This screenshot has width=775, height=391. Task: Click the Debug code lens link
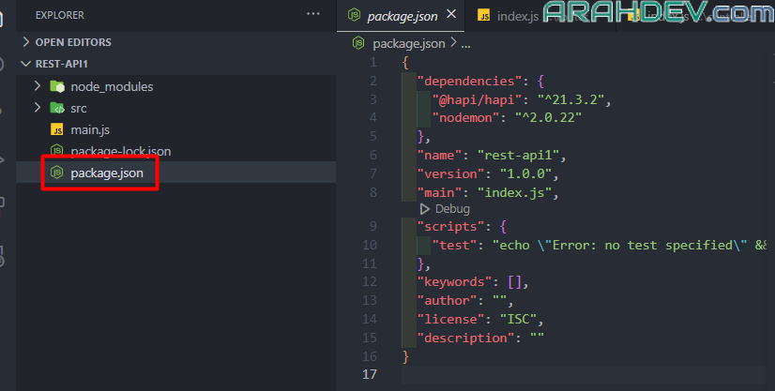pos(452,209)
